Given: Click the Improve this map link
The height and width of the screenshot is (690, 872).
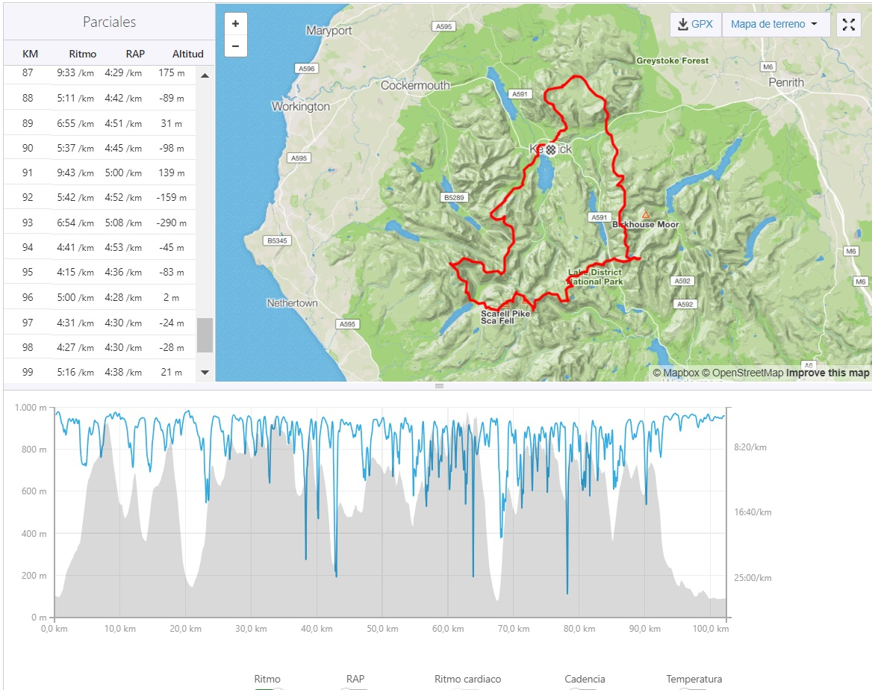Looking at the screenshot, I should click(x=827, y=373).
